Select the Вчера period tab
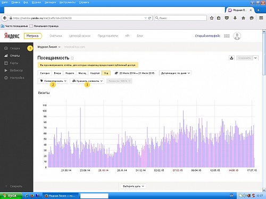Screen dimensions: 266x199 (57, 73)
